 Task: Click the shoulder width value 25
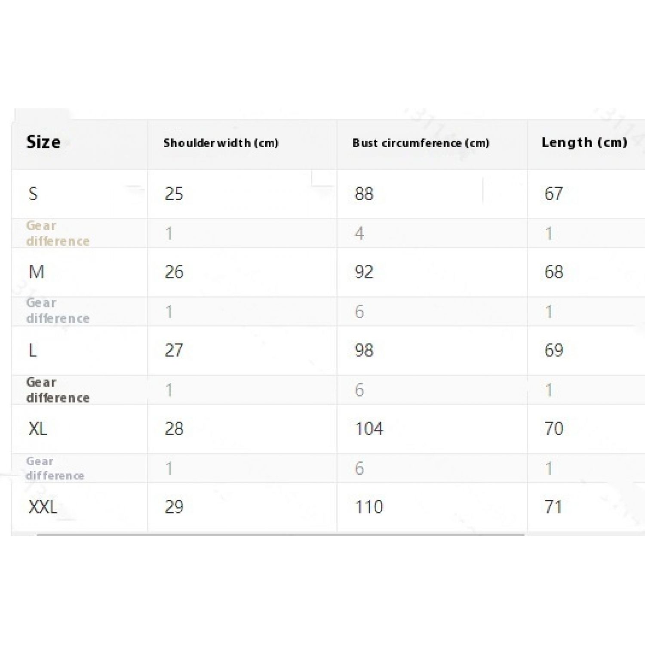pos(174,194)
